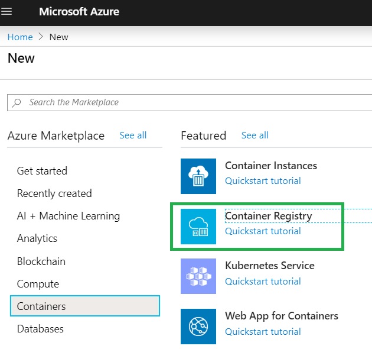Click the Kubernetes Service icon
This screenshot has width=372, height=349.
click(198, 276)
